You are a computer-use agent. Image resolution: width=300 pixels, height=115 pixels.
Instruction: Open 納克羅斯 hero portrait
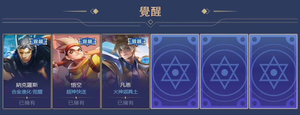tap(27, 57)
